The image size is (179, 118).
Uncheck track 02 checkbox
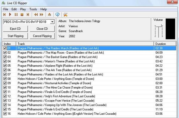(x=5, y=52)
